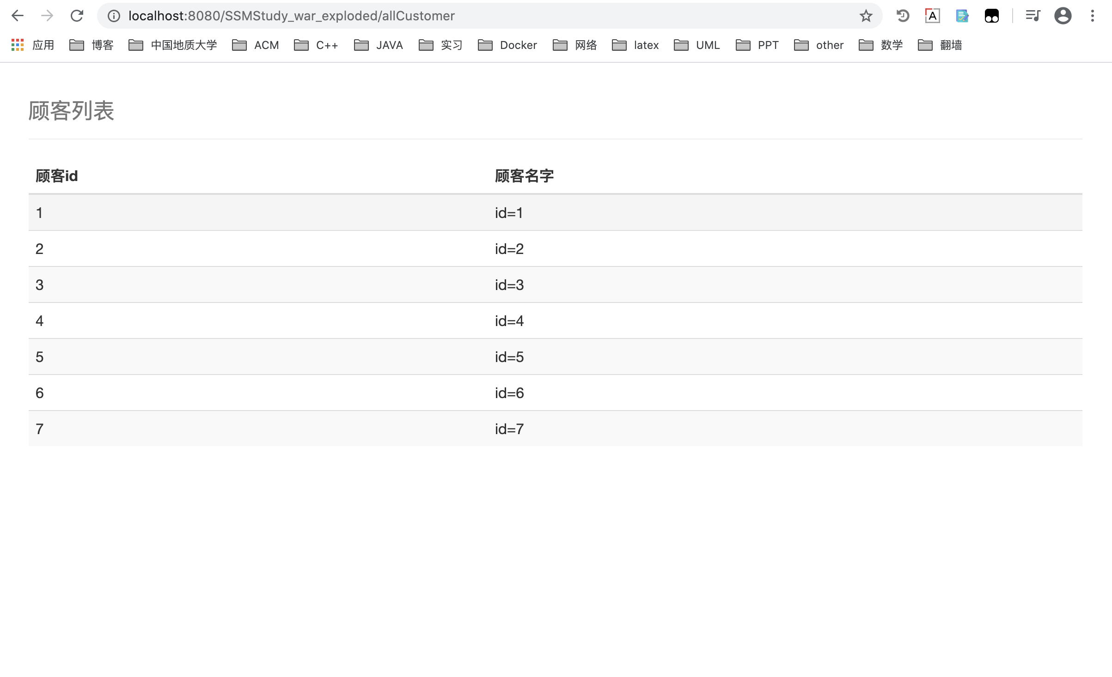Click the browser back arrow
Viewport: 1112px width, 677px height.
18,16
